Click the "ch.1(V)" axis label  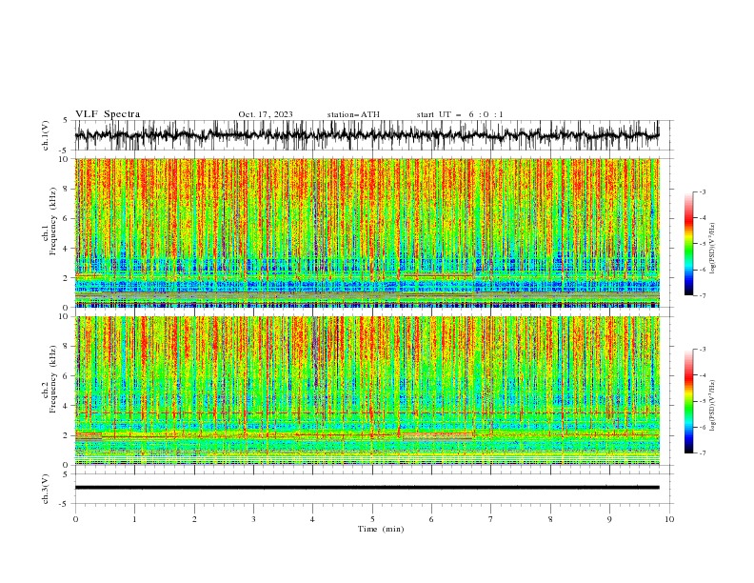tap(46, 135)
